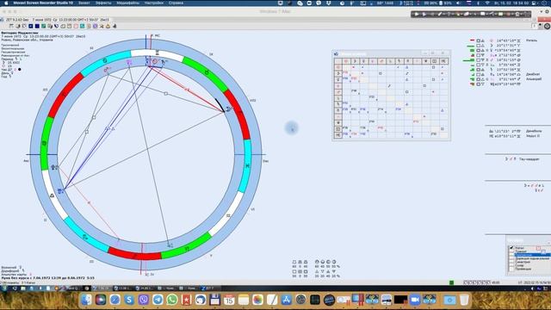Click the chart birth-data title text
Viewport: 551px width, 310px height.
[57, 20]
